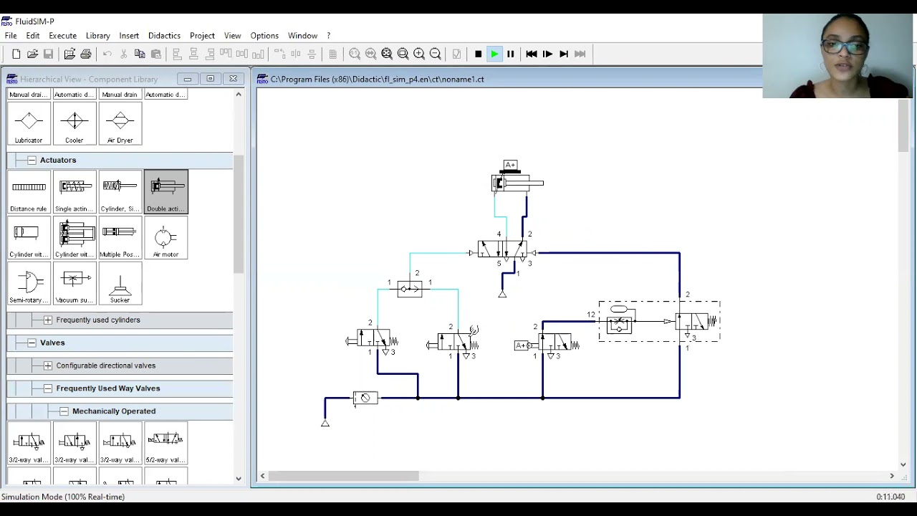Image resolution: width=917 pixels, height=516 pixels.
Task: Open the Execute menu
Action: pyautogui.click(x=62, y=35)
